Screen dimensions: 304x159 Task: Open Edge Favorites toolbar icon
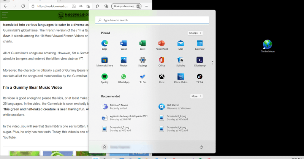click(x=98, y=6)
